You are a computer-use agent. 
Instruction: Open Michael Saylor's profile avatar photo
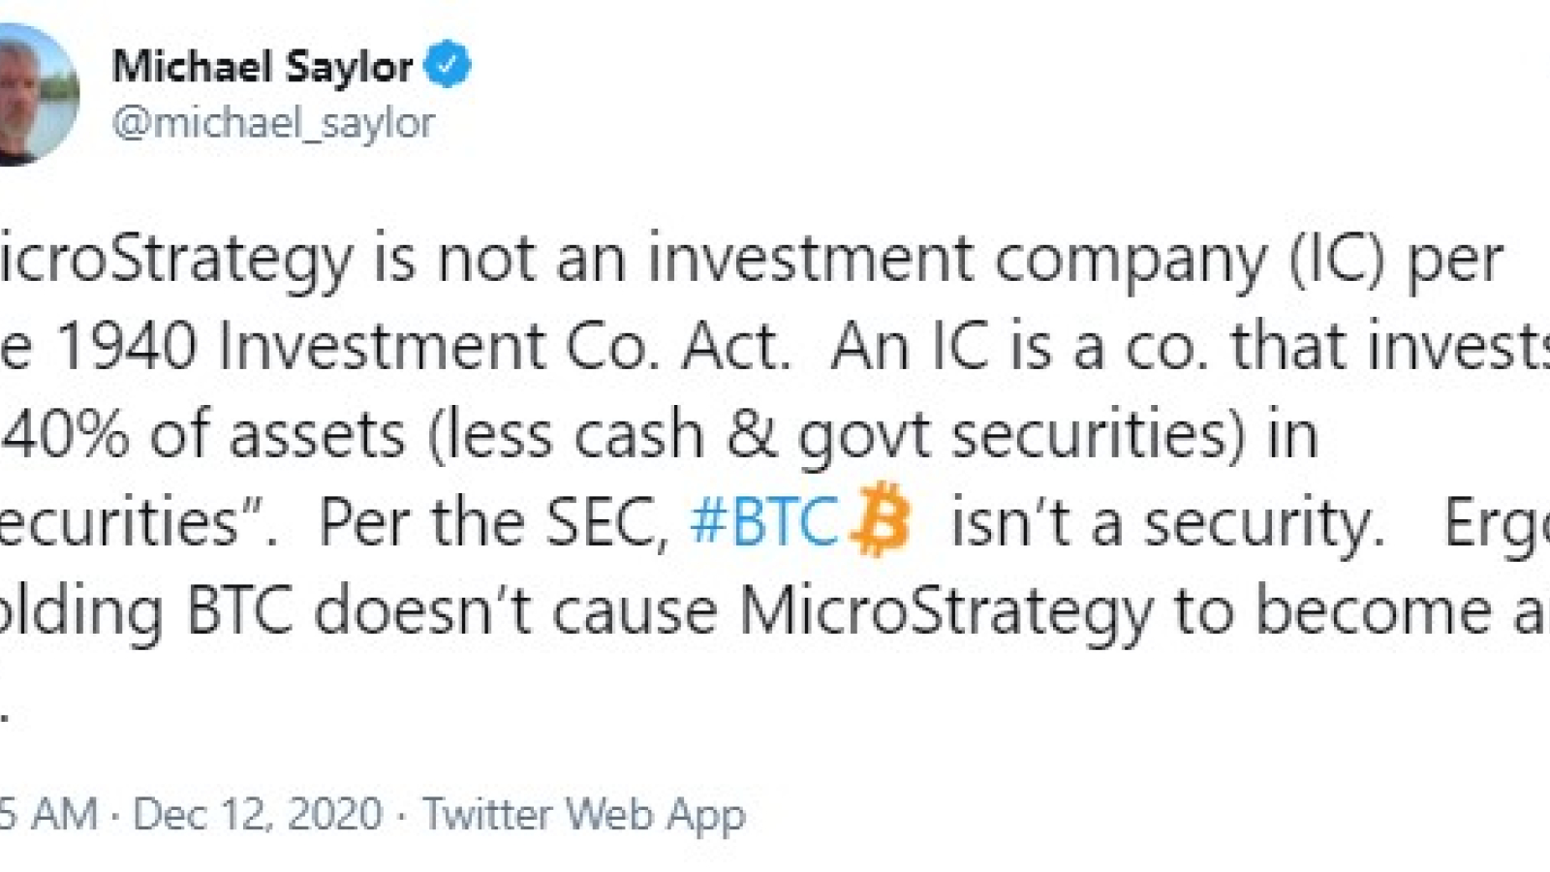click(37, 94)
